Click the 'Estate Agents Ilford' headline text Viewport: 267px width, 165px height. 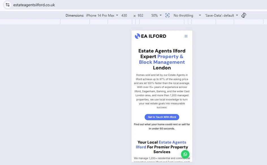[162, 51]
